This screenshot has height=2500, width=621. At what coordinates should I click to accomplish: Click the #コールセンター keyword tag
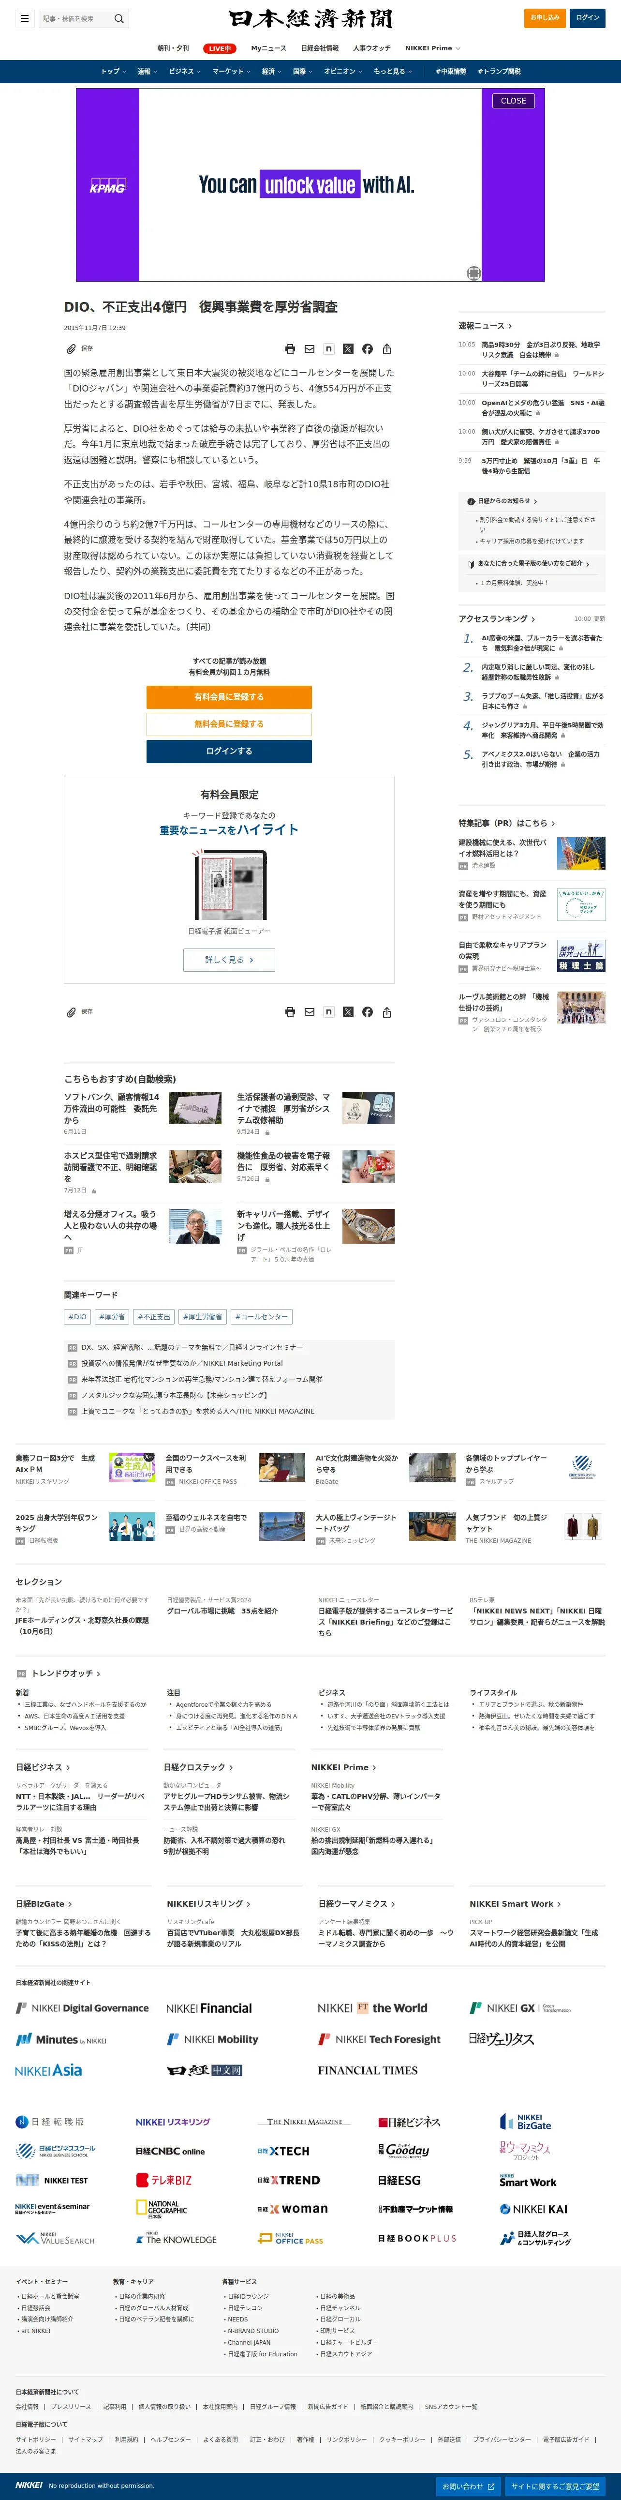point(261,1317)
